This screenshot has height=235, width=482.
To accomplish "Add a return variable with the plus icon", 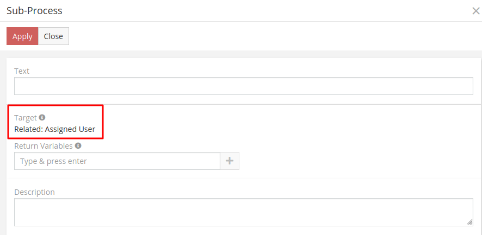I will click(x=230, y=161).
